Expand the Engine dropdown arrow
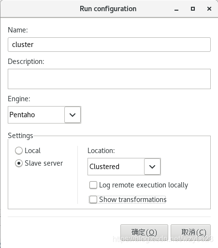This screenshot has height=248, width=218. click(x=73, y=115)
